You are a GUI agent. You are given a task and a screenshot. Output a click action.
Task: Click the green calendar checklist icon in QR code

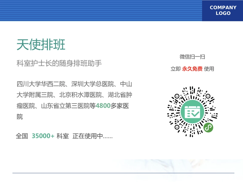(192, 112)
